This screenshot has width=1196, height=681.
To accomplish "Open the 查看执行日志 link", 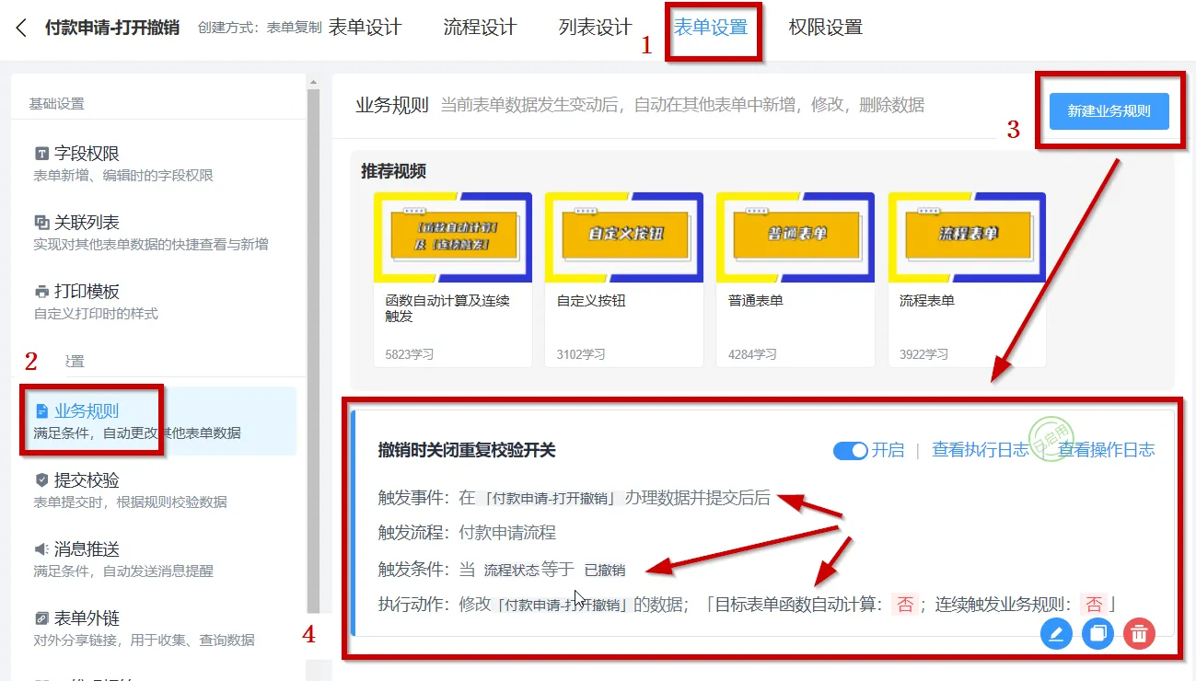I will 980,450.
